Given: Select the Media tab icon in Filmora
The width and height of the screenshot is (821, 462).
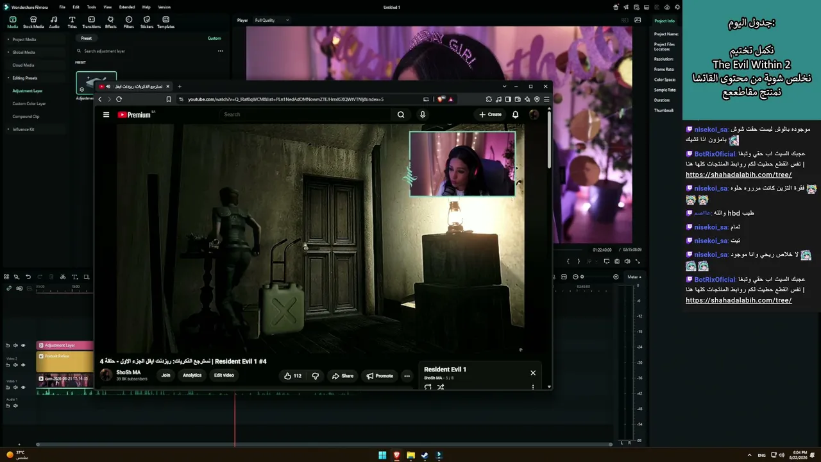Looking at the screenshot, I should point(12,22).
